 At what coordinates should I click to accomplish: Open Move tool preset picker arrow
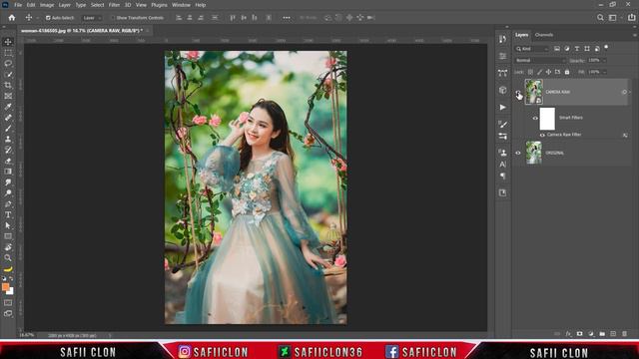[38, 18]
